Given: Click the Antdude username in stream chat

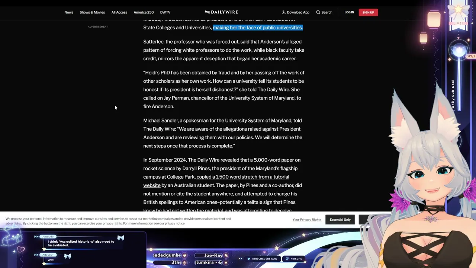Looking at the screenshot, I should click(48, 237).
